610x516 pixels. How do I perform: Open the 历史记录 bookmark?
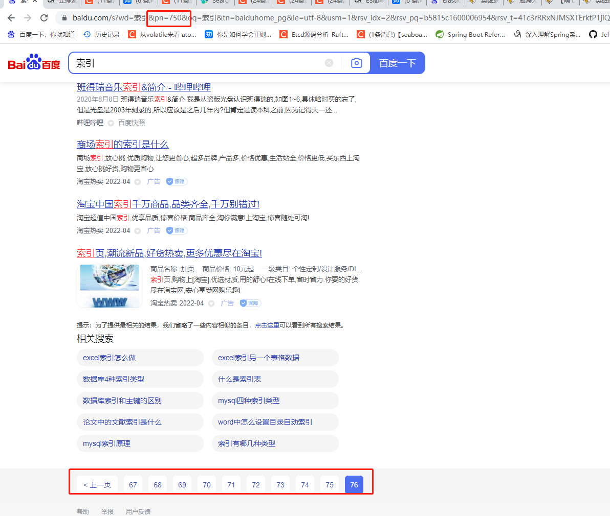[x=102, y=35]
